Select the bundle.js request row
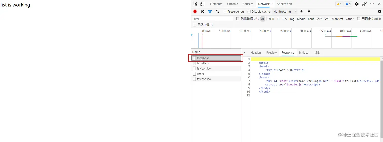383x142 pixels. tap(216, 63)
